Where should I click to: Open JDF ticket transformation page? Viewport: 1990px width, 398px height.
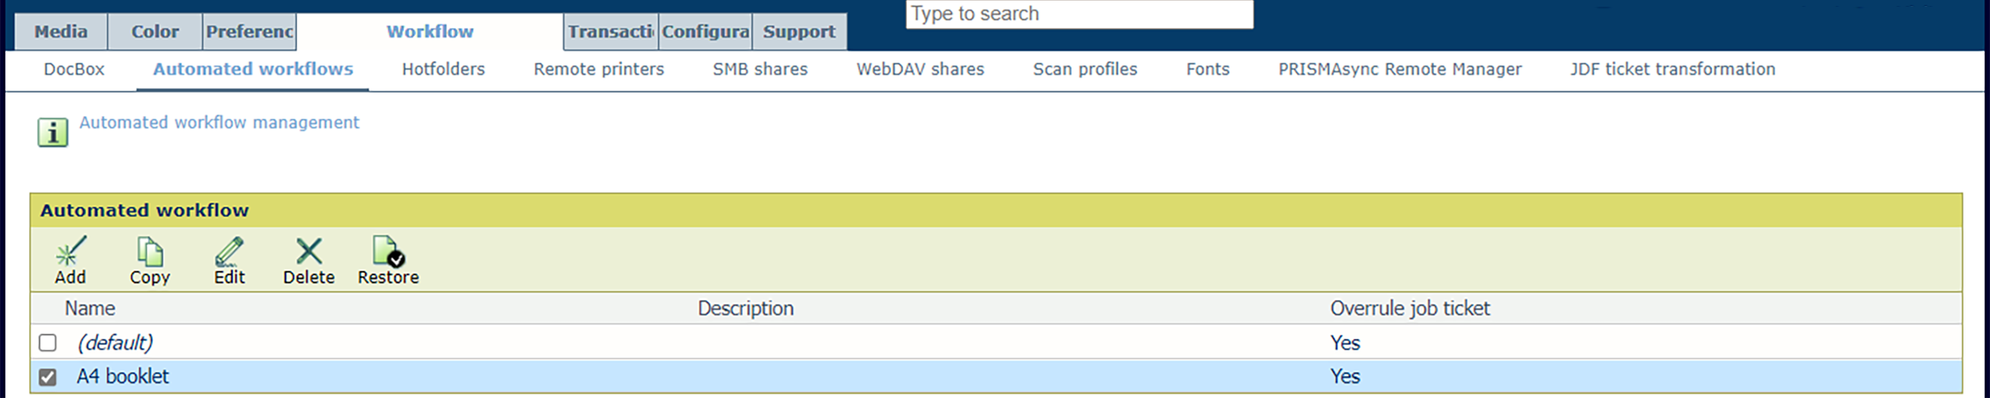[1673, 69]
